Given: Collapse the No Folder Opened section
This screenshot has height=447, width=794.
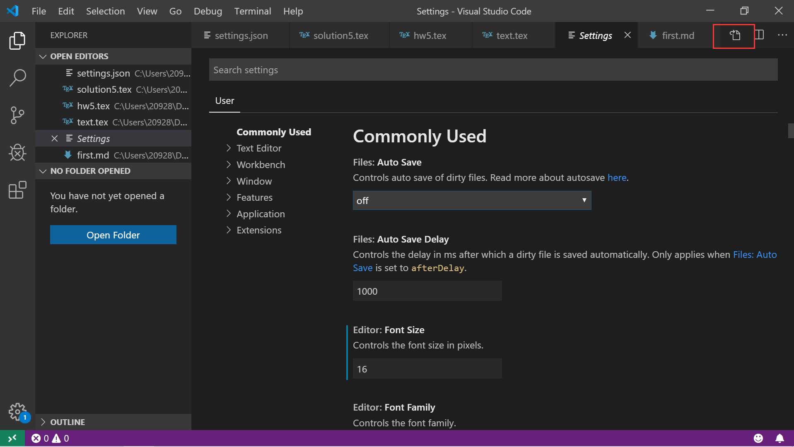Looking at the screenshot, I should pyautogui.click(x=113, y=171).
